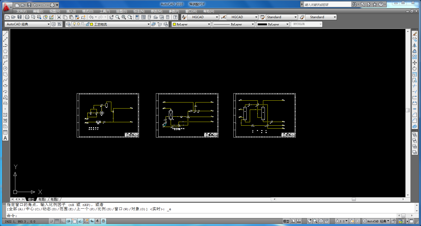Switch to the 布局1 layout tab
This screenshot has width=421, height=226.
click(42, 199)
